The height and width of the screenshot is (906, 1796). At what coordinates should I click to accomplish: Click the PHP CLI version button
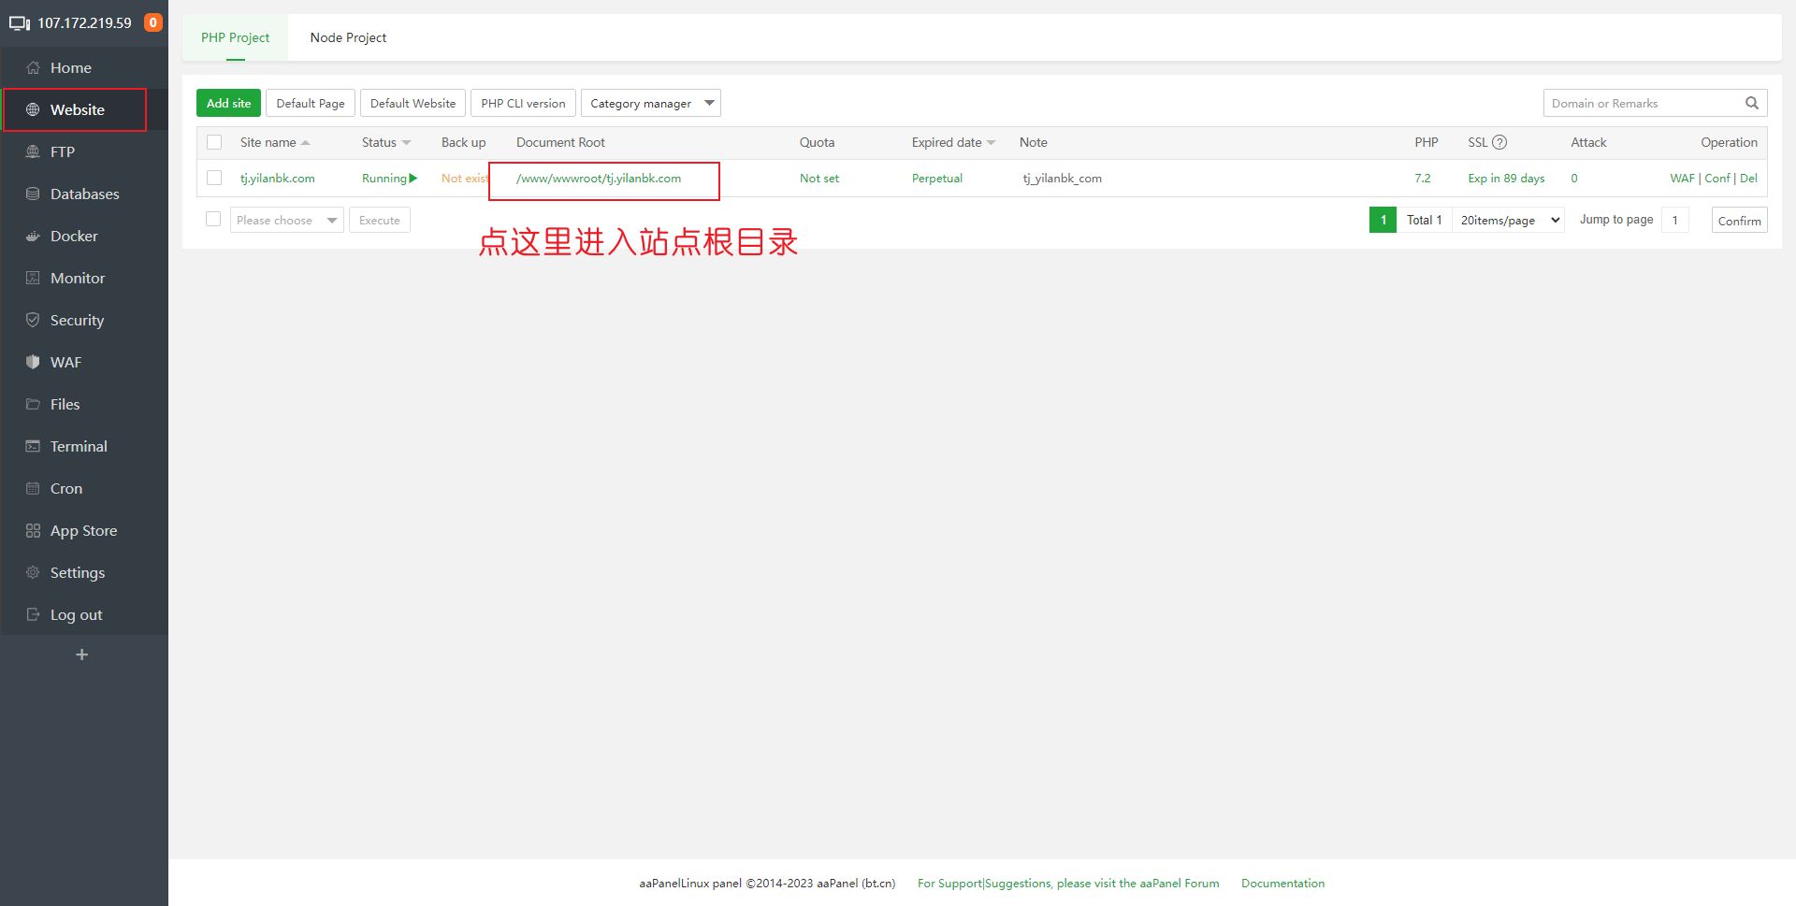pos(523,103)
